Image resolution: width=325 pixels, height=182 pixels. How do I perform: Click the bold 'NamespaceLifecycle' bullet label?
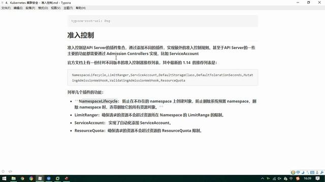[x=98, y=101]
